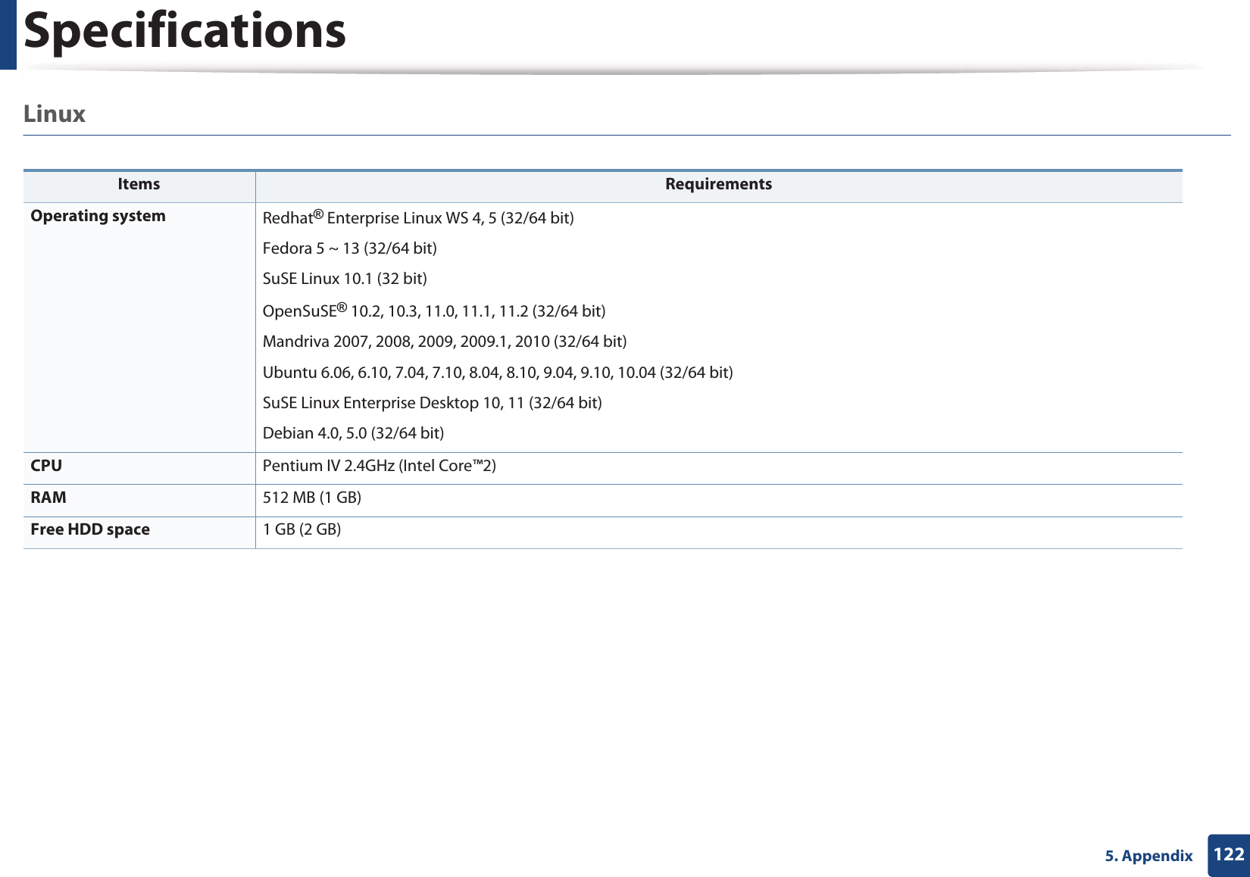
Task: Select the Operating system row label
Action: [97, 215]
